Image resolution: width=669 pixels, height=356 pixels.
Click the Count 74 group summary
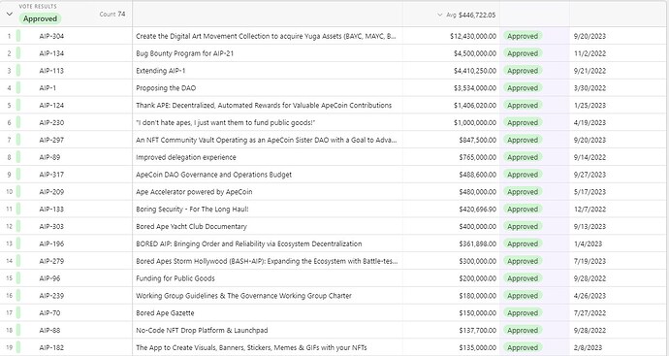point(112,15)
